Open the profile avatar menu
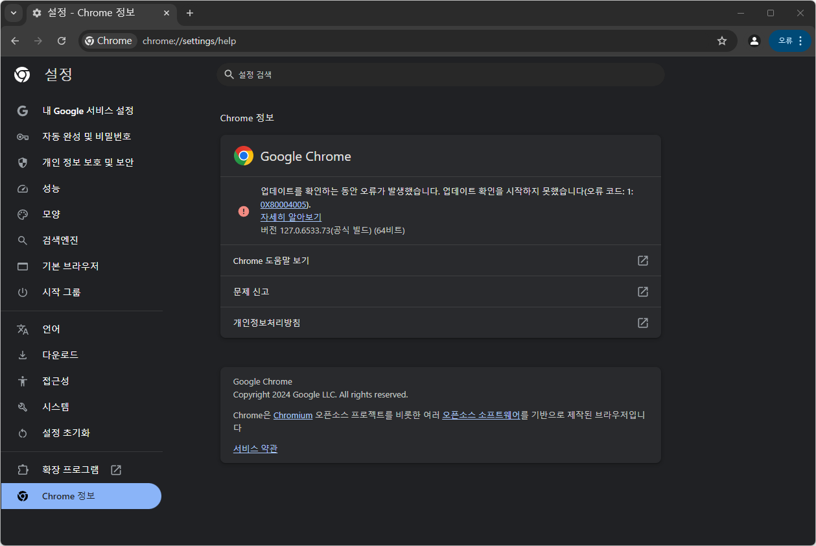The image size is (816, 546). tap(754, 41)
